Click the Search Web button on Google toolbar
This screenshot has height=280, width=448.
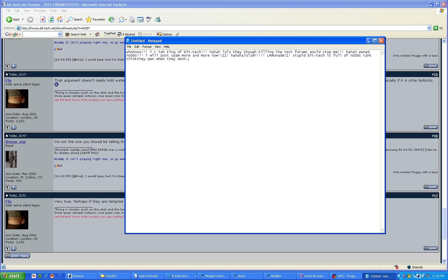[76, 34]
